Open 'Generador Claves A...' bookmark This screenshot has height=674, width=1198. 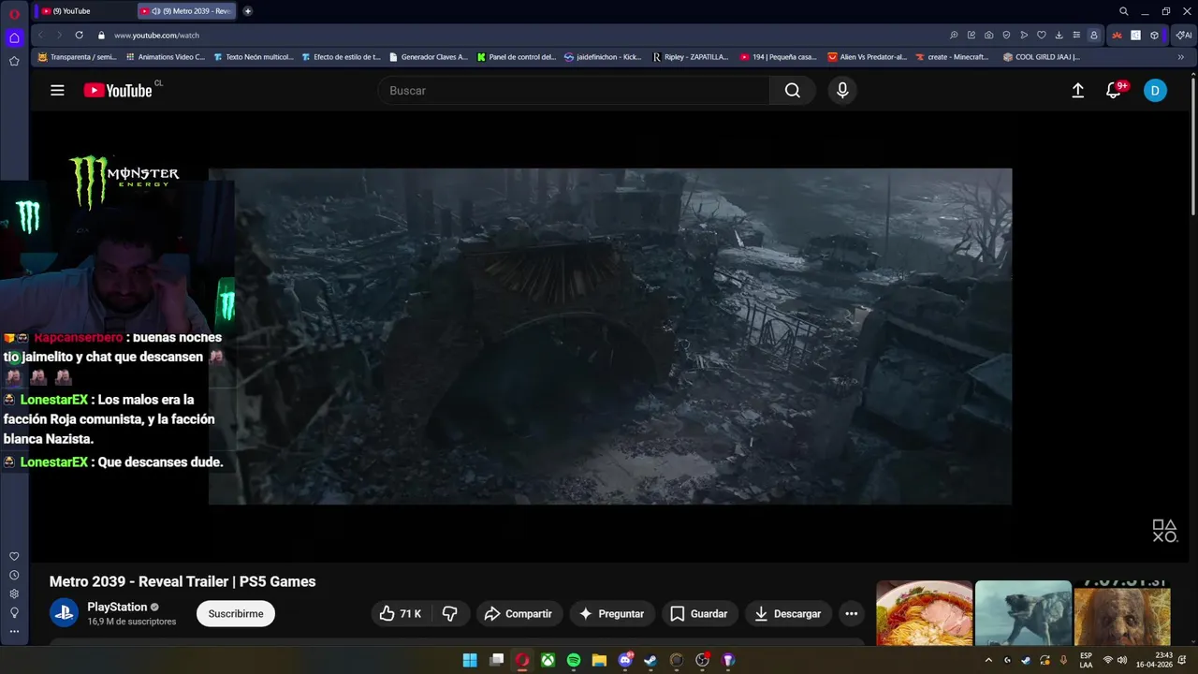point(428,57)
